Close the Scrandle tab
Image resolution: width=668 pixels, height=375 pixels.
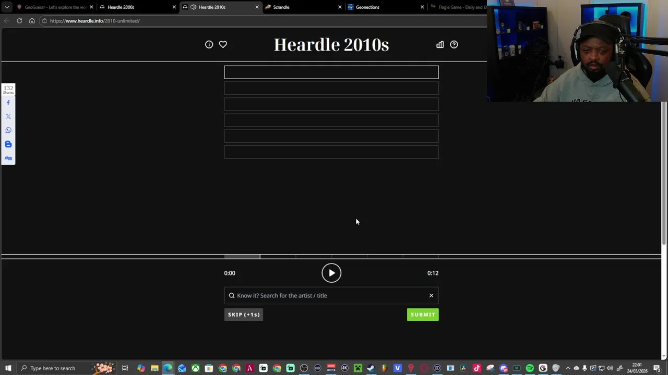pyautogui.click(x=340, y=7)
